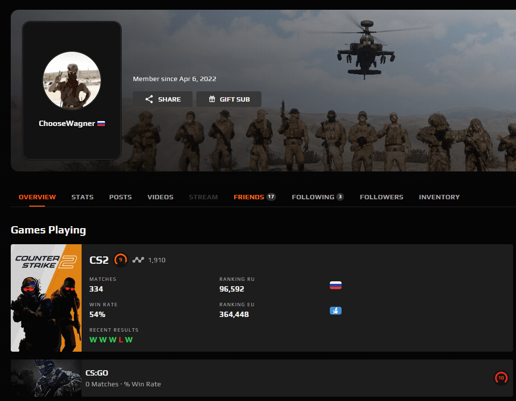Open the Videos tab

pos(160,197)
